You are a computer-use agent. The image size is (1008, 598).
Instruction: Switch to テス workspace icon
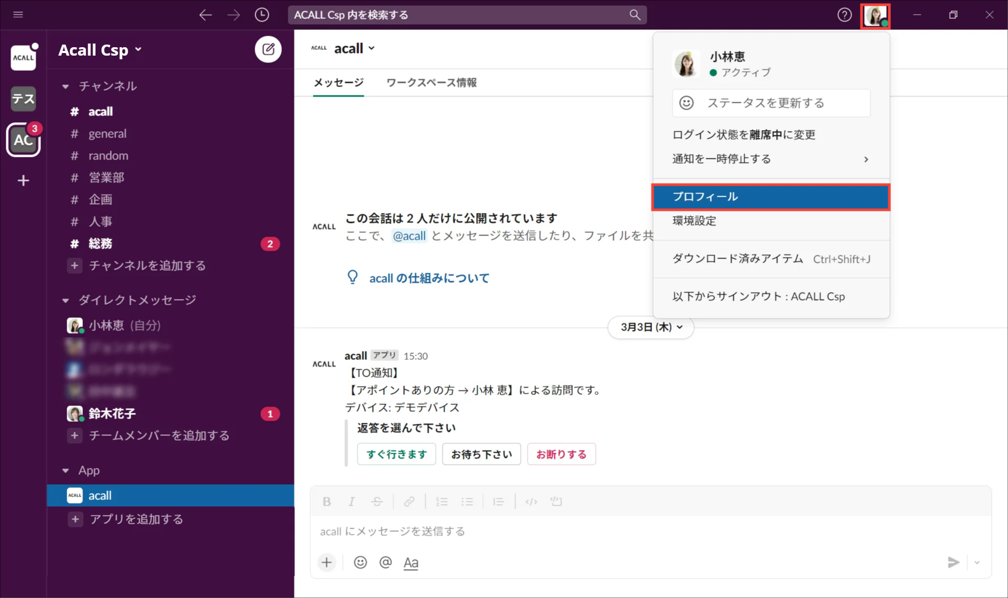click(x=23, y=99)
